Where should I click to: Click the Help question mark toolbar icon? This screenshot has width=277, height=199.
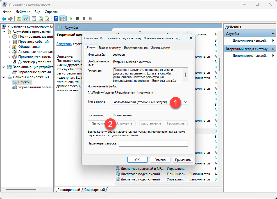tap(56, 19)
